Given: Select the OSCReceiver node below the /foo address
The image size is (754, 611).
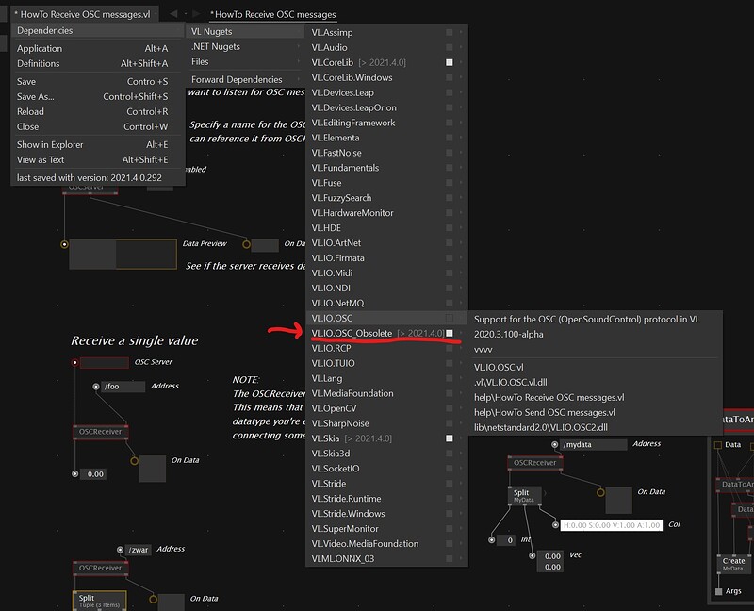Looking at the screenshot, I should 101,432.
